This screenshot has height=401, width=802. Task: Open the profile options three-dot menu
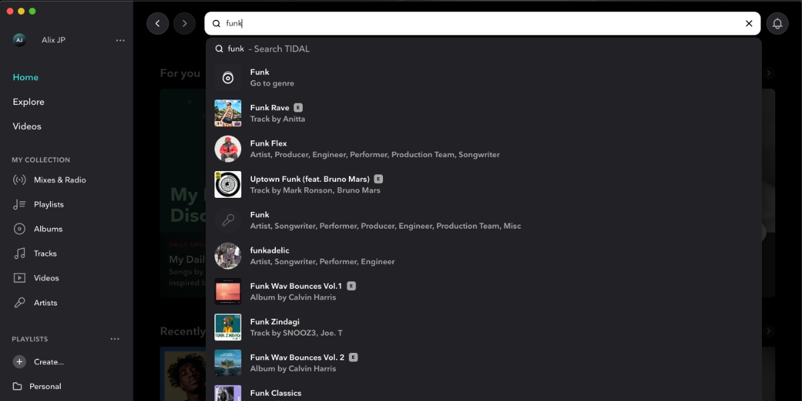(x=120, y=40)
